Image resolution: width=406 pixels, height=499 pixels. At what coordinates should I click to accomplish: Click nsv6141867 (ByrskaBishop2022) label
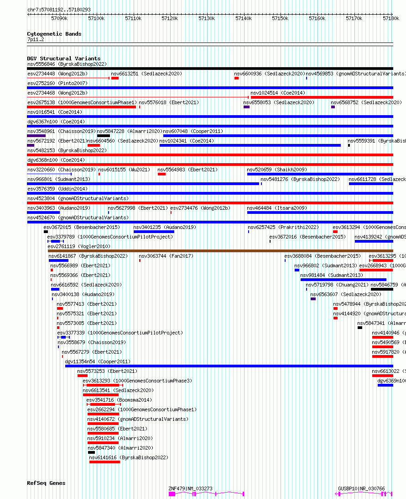point(88,256)
